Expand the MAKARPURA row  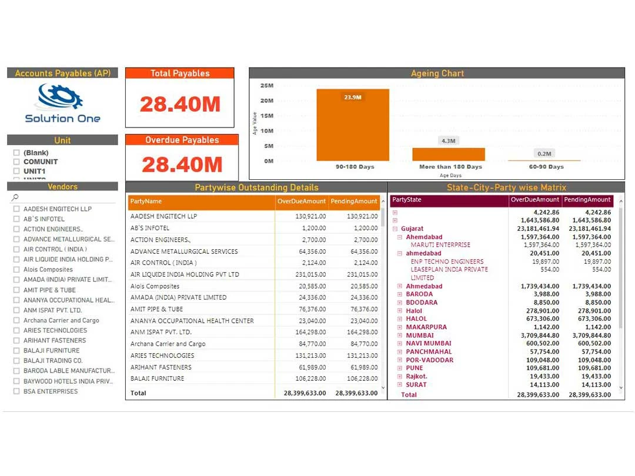coord(400,327)
